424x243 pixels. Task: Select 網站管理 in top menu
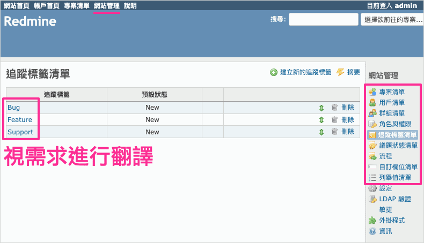(107, 6)
